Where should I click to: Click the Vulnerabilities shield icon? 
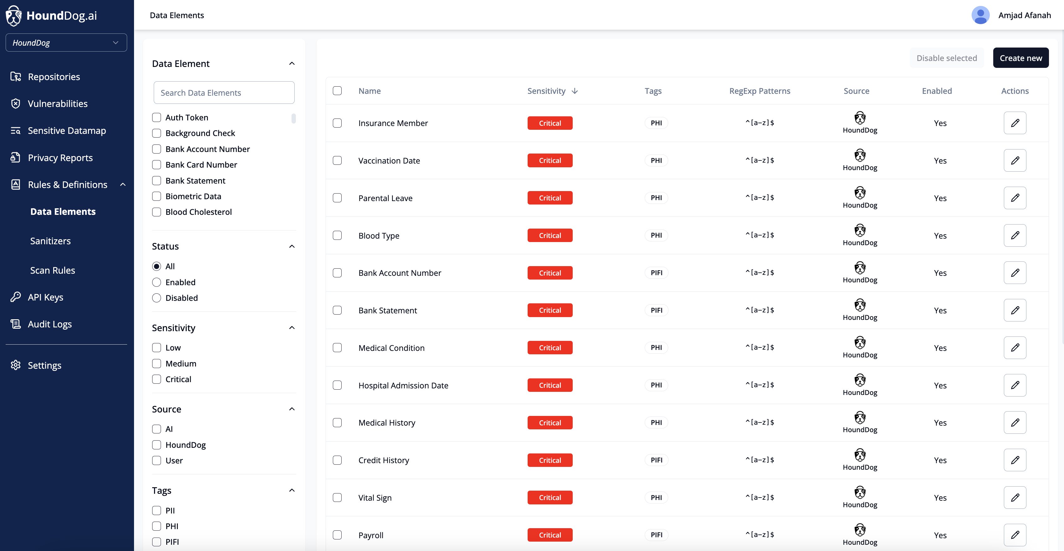click(x=16, y=104)
